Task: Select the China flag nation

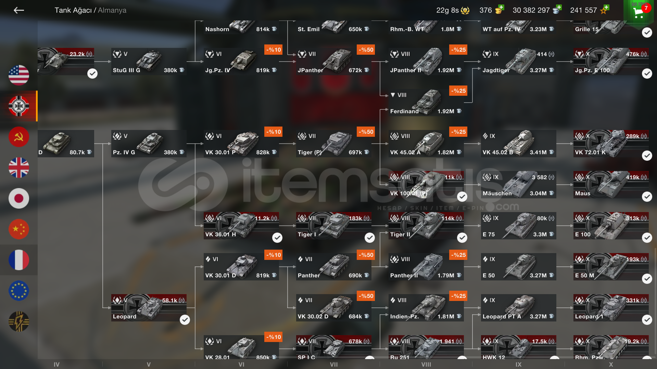Action: click(x=19, y=229)
